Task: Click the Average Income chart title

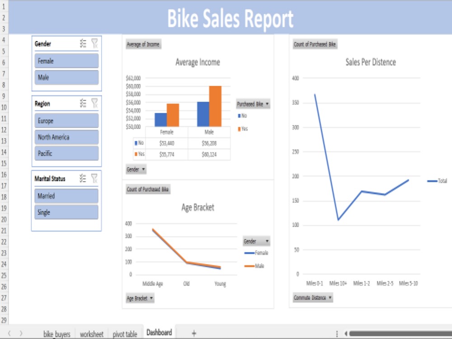Action: click(198, 62)
